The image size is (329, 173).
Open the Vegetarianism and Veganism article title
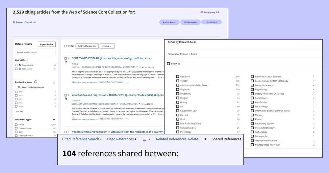pyautogui.click(x=118, y=132)
